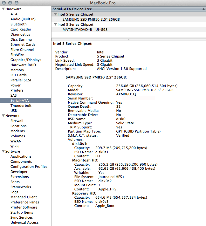Click the pane splitter handle dot
206x226 pixels.
coord(128,40)
